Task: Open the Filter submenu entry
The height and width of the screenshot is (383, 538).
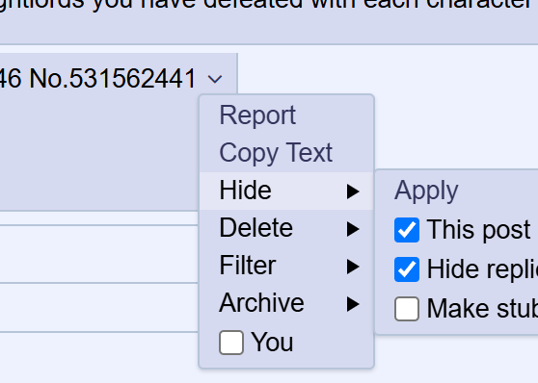Action: pyautogui.click(x=286, y=266)
